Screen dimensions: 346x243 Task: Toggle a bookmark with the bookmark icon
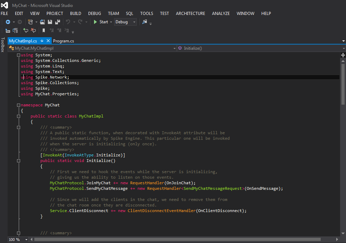43,30
